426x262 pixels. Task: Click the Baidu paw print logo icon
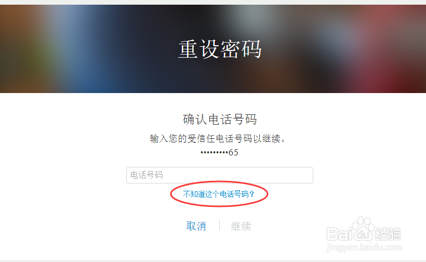tap(364, 229)
